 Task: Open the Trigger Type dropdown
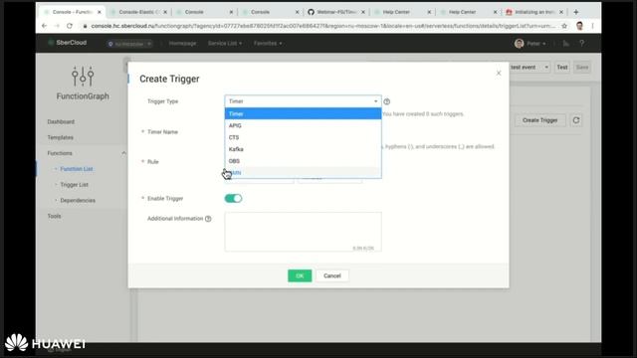point(303,101)
